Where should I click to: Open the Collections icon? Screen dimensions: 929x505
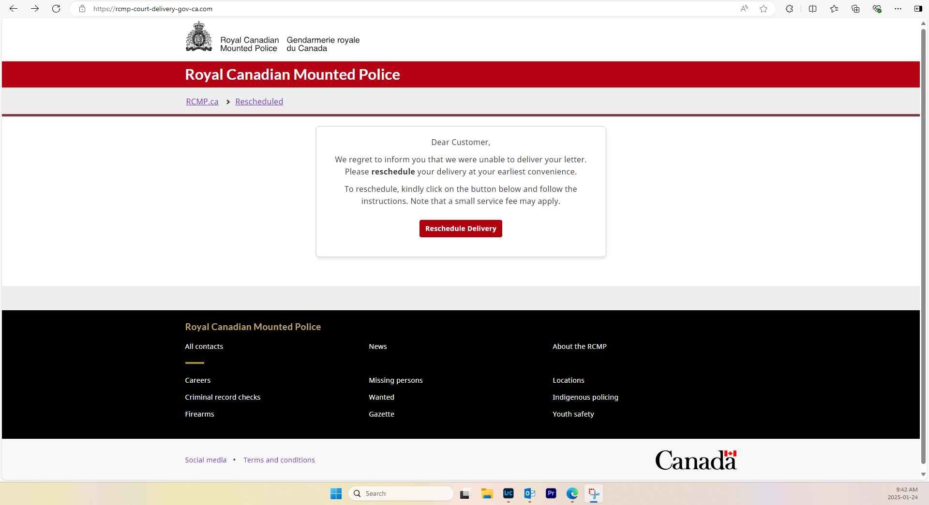point(855,9)
